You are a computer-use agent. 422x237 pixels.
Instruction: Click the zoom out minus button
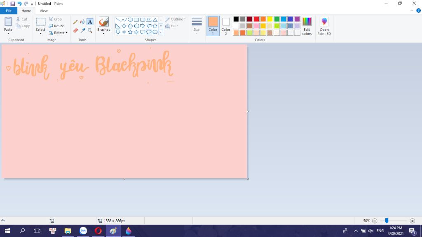coord(375,221)
